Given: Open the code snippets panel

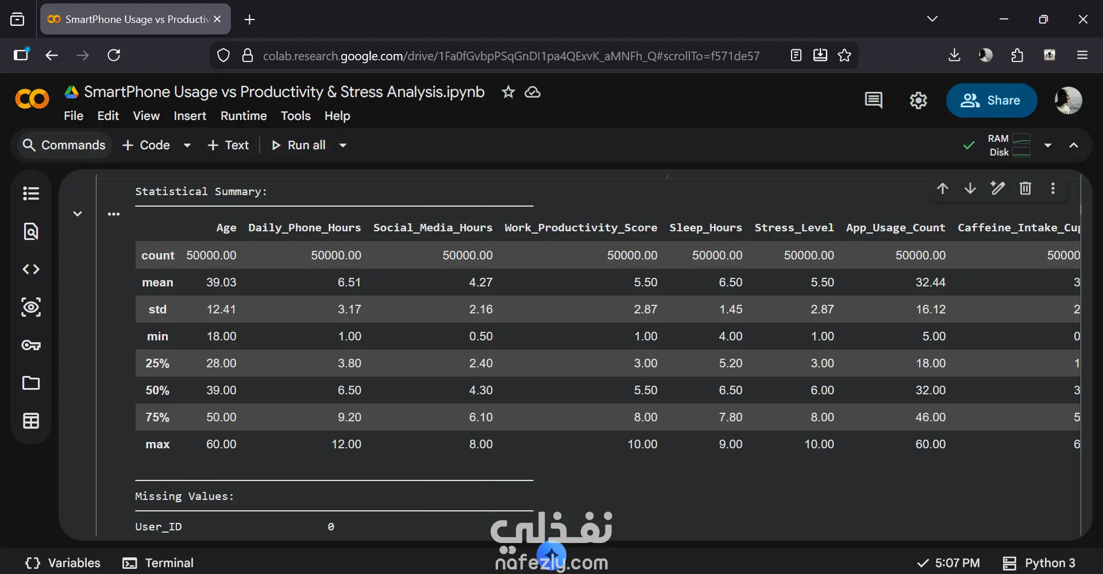Looking at the screenshot, I should (x=31, y=269).
